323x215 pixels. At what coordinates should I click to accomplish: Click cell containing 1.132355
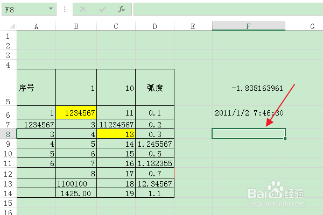155,163
